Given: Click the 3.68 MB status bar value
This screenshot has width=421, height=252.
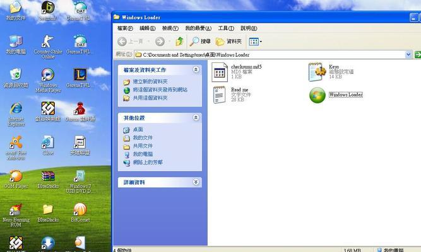Looking at the screenshot, I should [x=352, y=250].
